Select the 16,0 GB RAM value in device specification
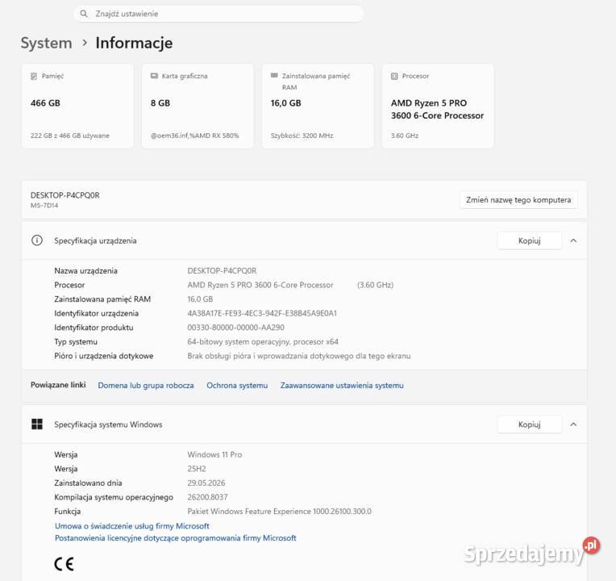 tap(200, 299)
